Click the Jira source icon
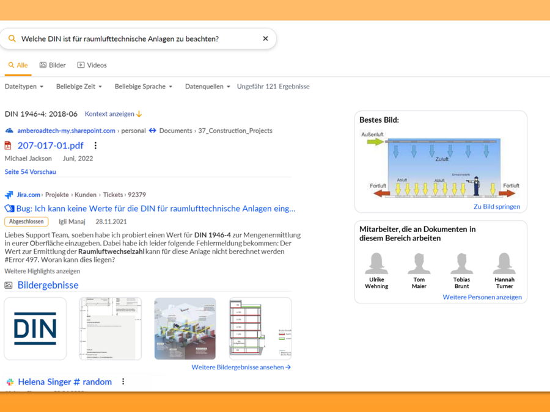This screenshot has height=412, width=550. 9,195
